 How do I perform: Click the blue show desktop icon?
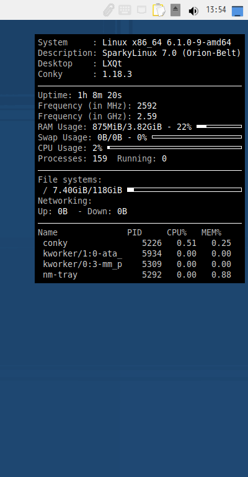[237, 11]
